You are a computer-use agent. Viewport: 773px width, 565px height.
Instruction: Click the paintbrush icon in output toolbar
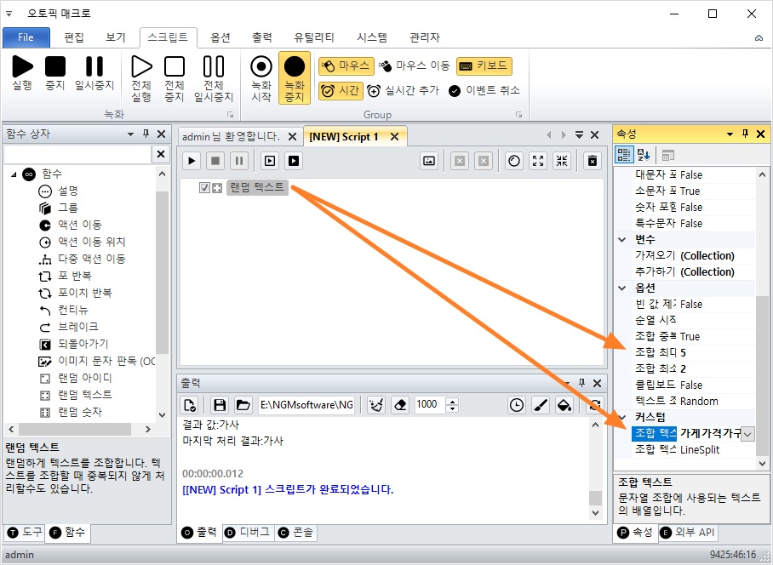pyautogui.click(x=541, y=405)
